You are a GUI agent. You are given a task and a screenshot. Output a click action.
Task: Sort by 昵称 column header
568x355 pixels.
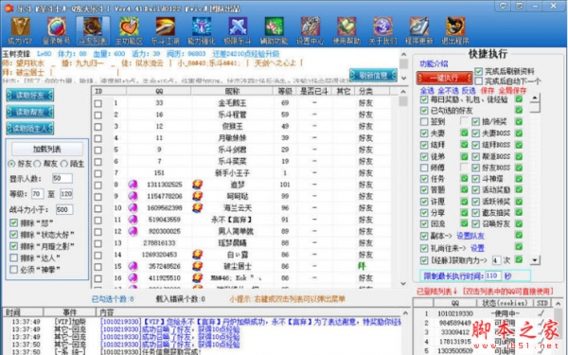[x=232, y=91]
